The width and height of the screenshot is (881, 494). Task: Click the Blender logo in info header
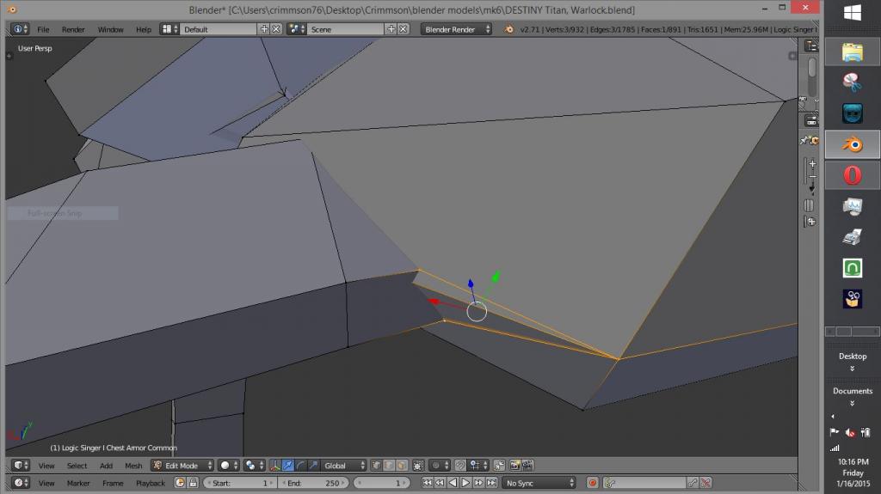click(509, 29)
